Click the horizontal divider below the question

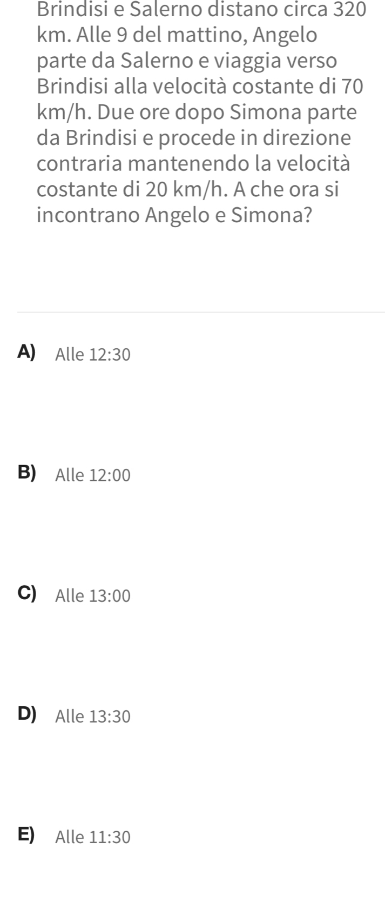click(x=201, y=312)
